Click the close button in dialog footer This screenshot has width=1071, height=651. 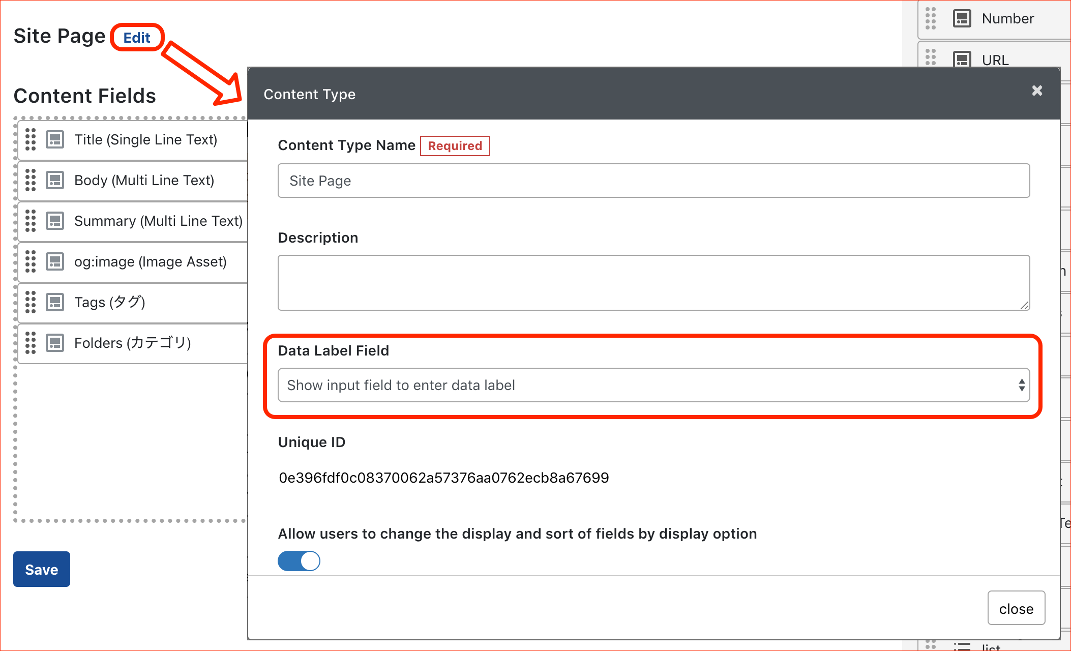pyautogui.click(x=1016, y=608)
